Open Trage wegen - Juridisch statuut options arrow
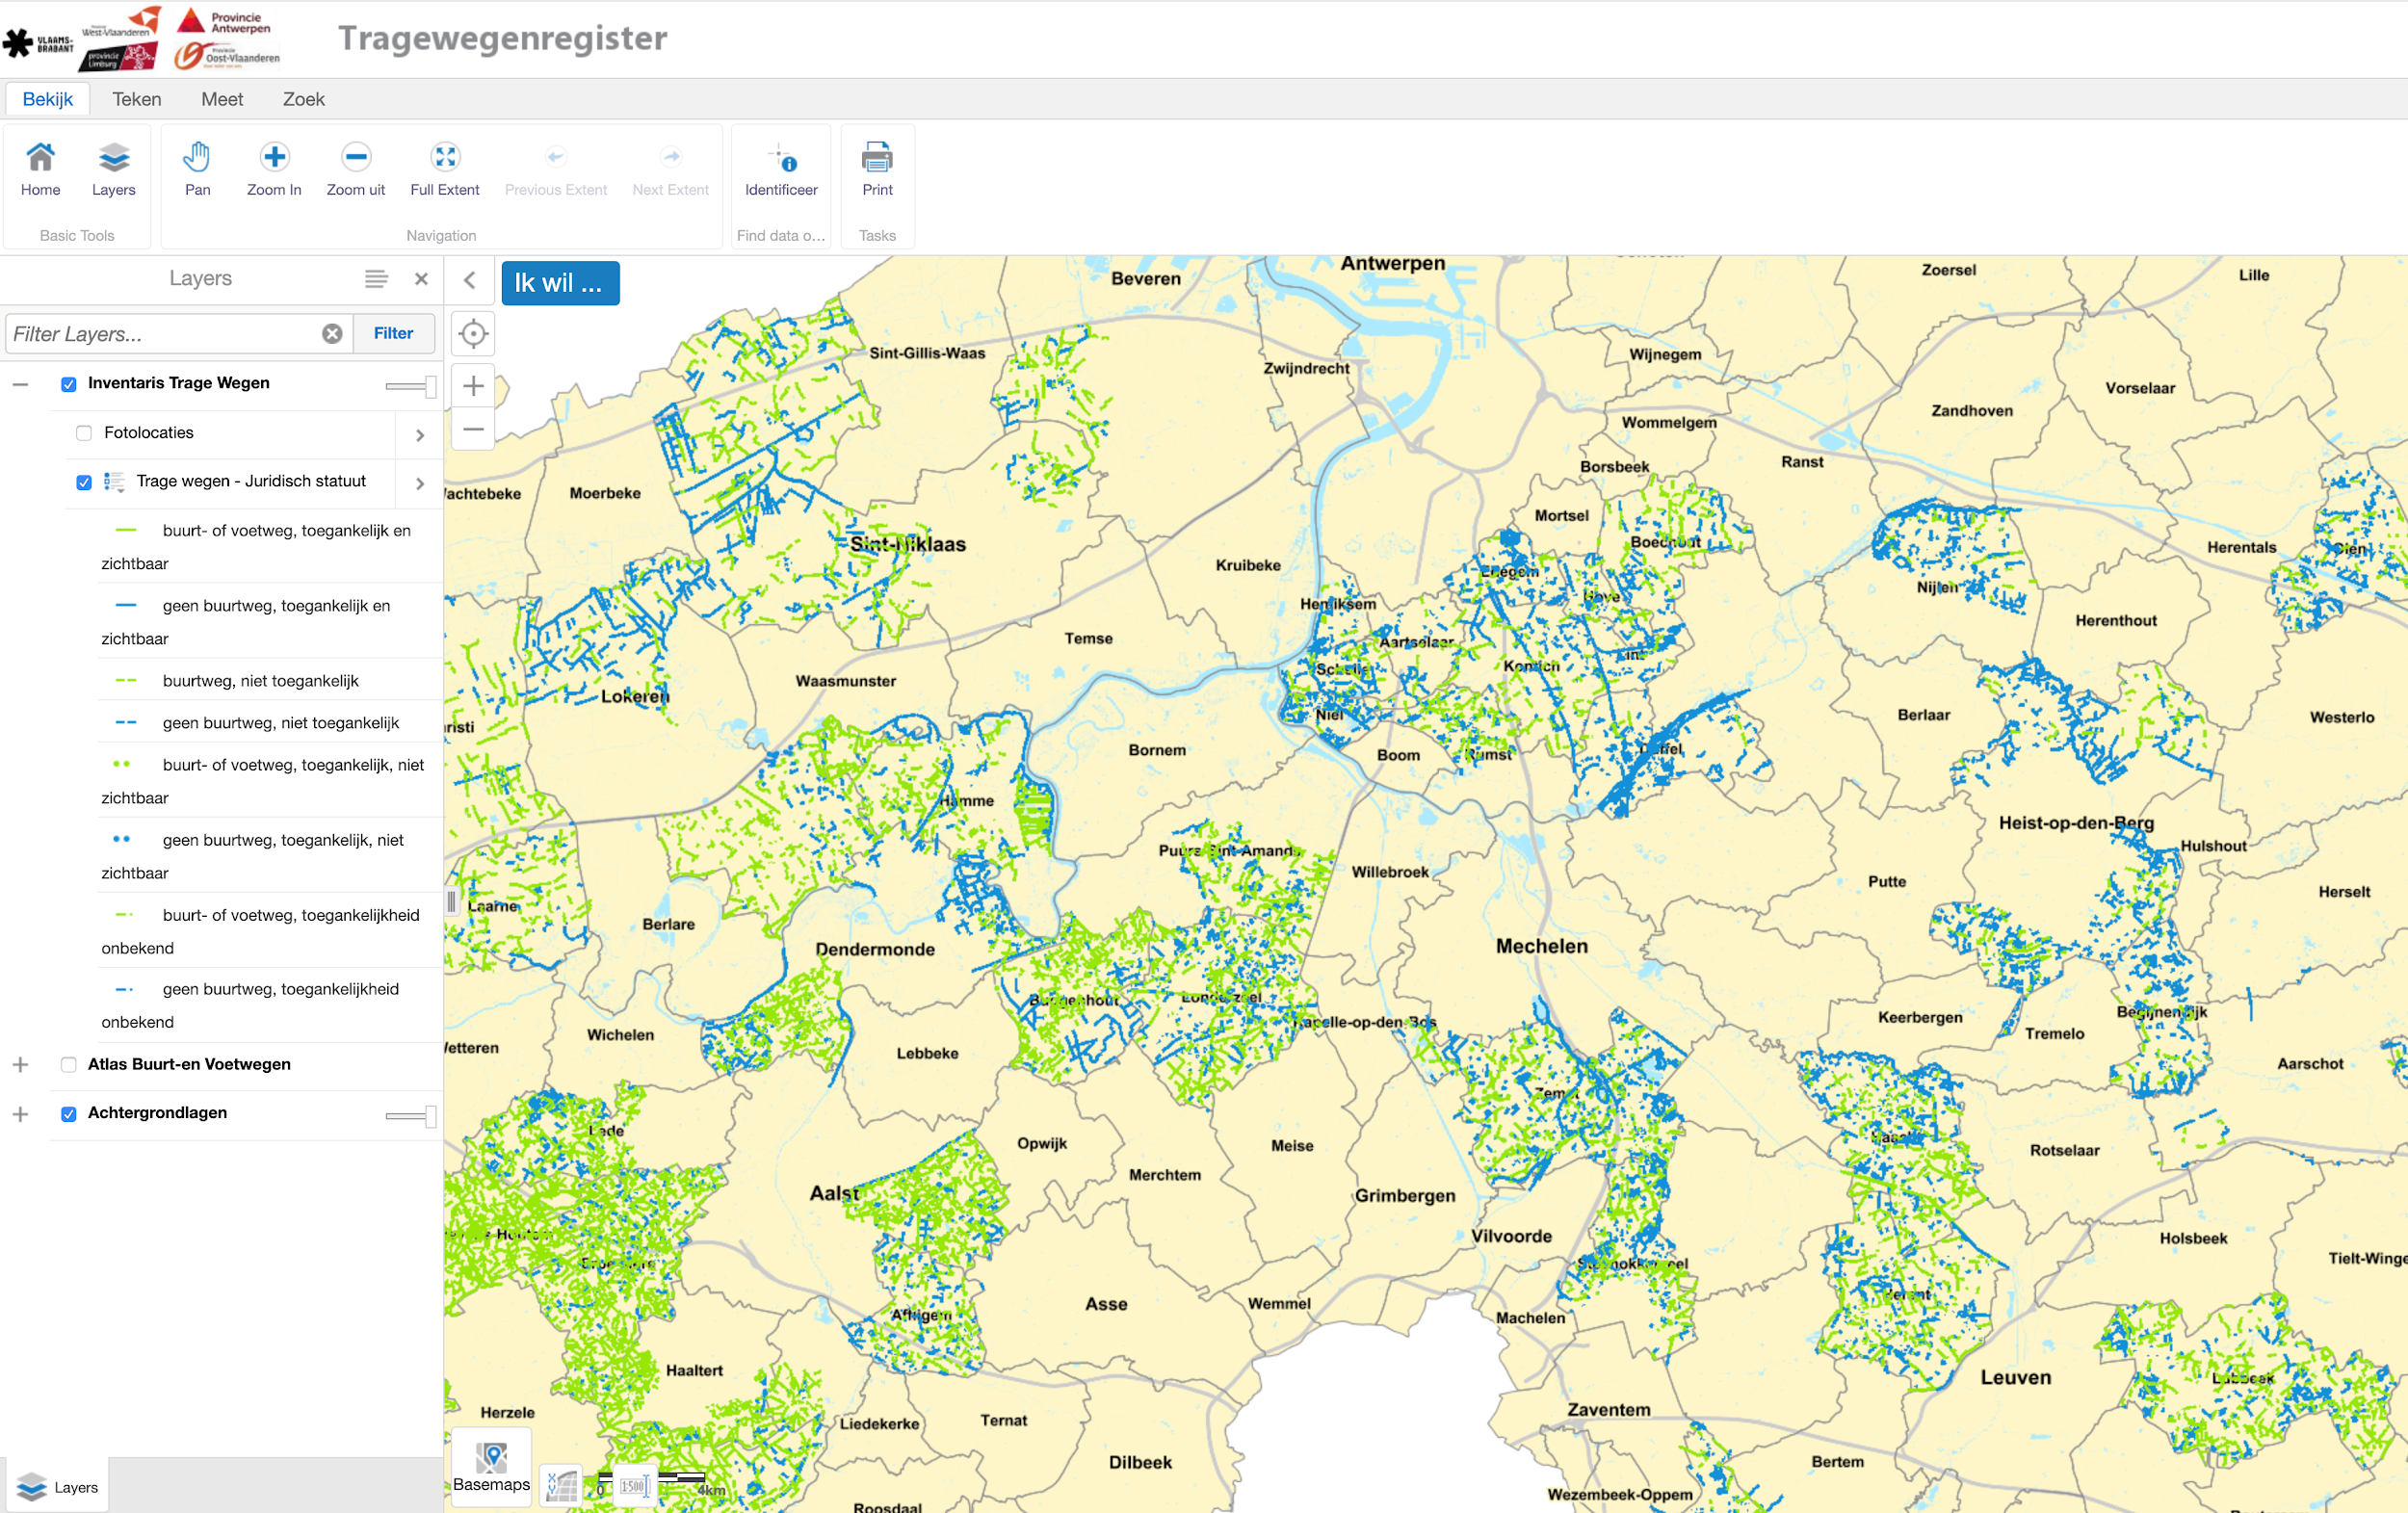The width and height of the screenshot is (2408, 1513). point(420,483)
